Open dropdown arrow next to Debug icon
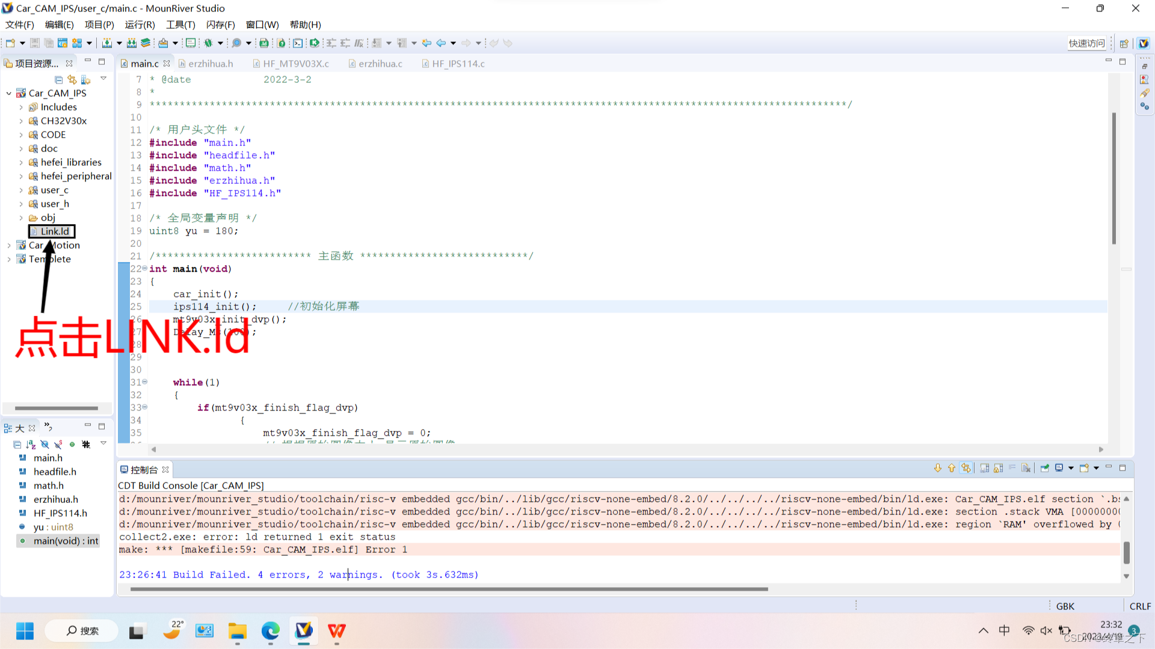Viewport: 1155px width, 649px height. [220, 43]
